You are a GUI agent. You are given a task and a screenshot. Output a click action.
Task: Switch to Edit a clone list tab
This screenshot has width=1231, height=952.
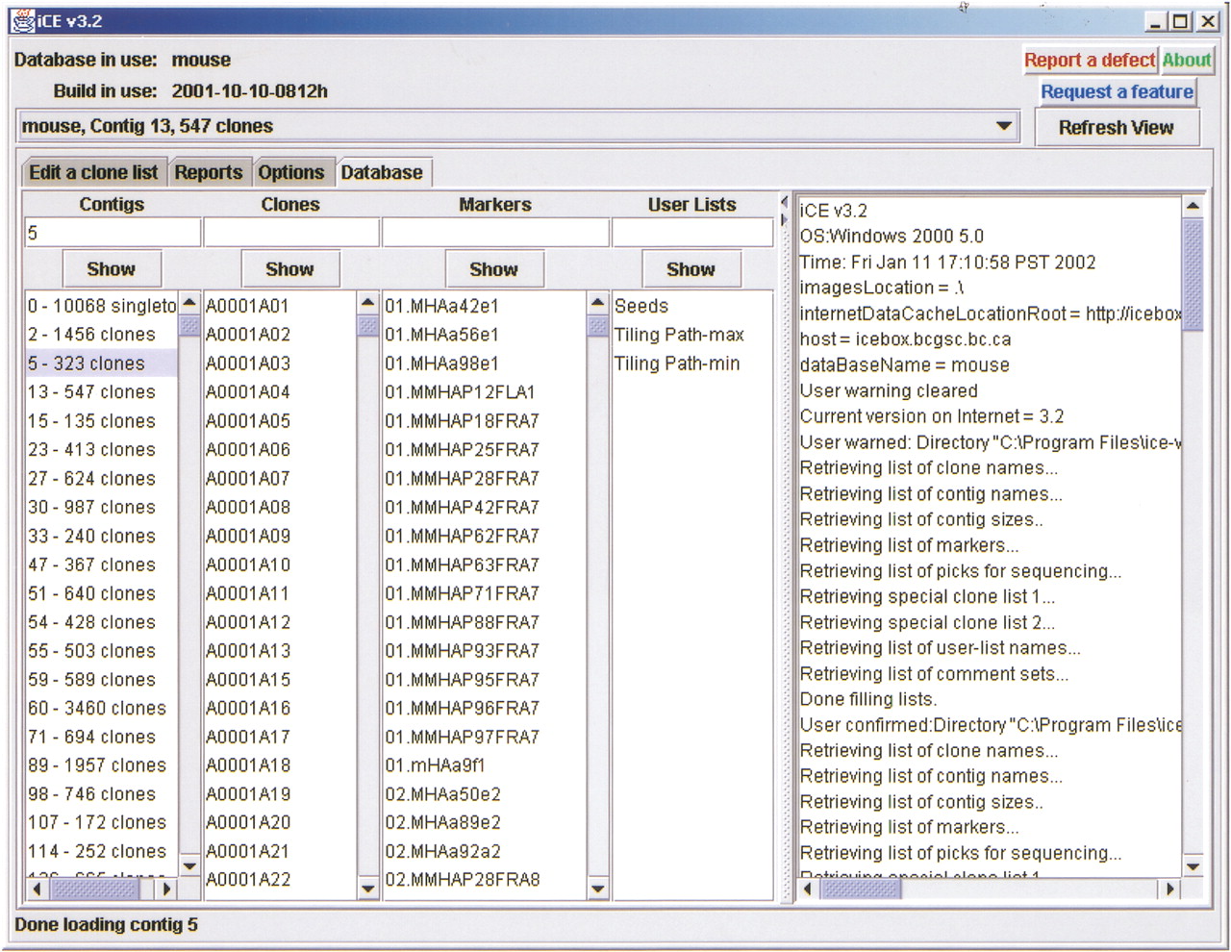point(93,172)
